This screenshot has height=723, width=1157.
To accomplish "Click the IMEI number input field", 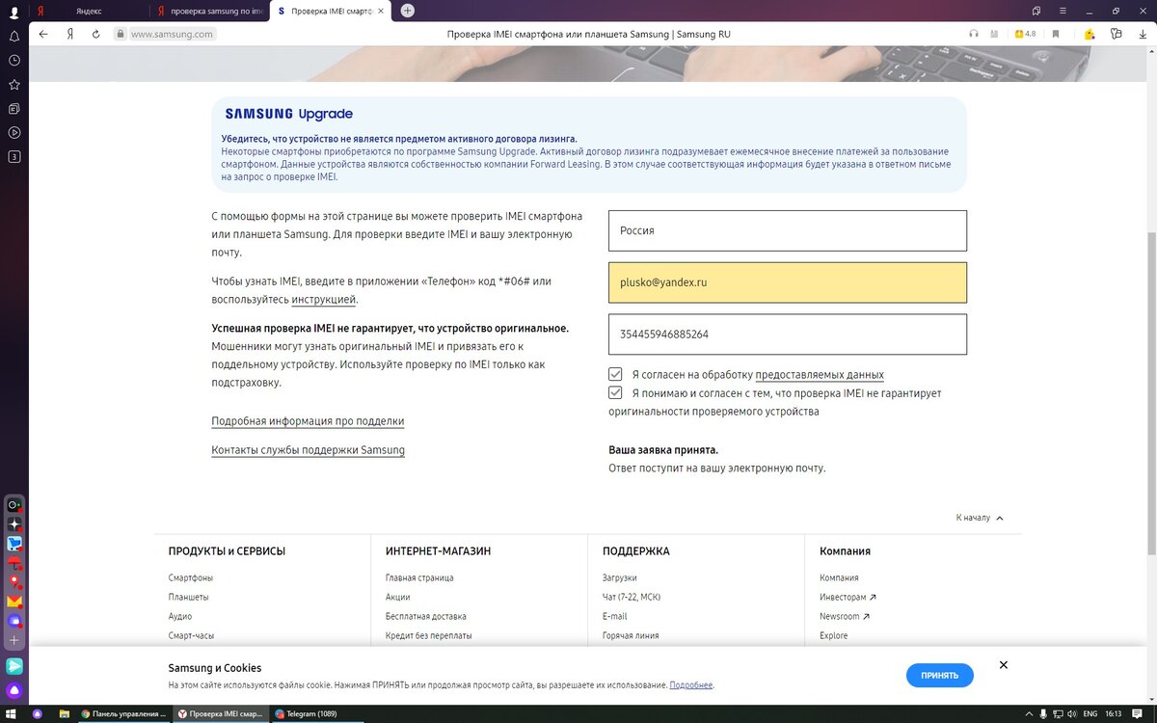I will click(788, 335).
